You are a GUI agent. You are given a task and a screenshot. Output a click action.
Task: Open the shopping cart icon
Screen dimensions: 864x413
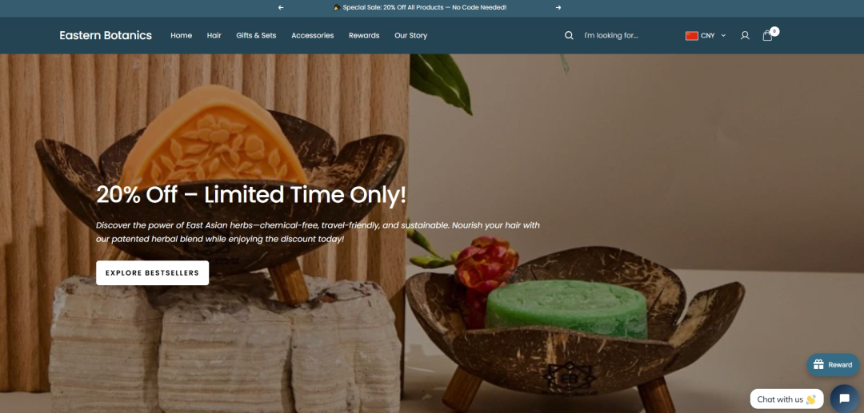(767, 35)
